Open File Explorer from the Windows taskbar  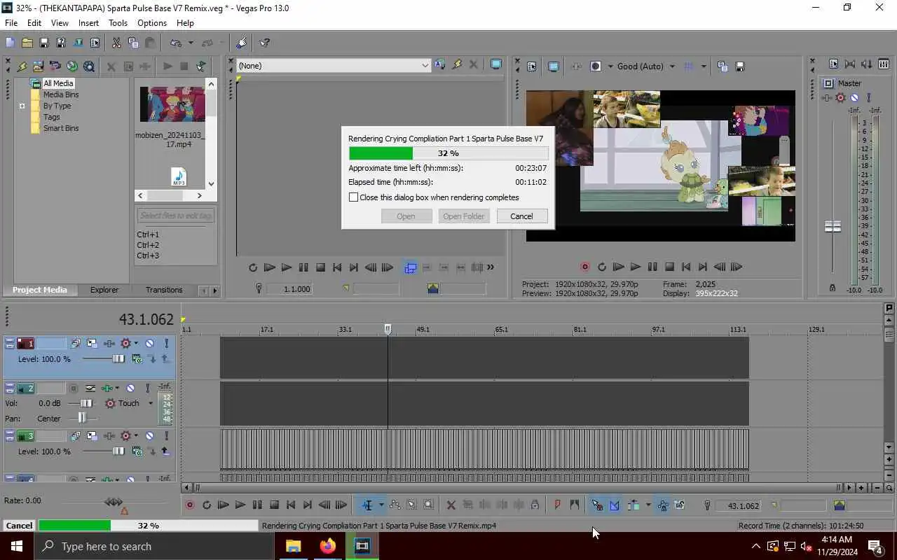point(293,546)
